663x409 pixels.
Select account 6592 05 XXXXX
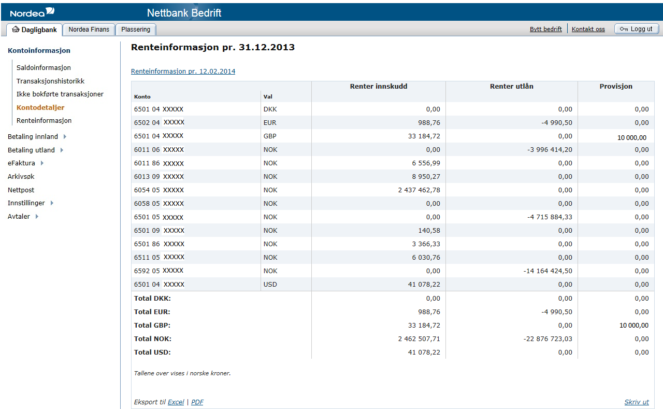coord(159,271)
